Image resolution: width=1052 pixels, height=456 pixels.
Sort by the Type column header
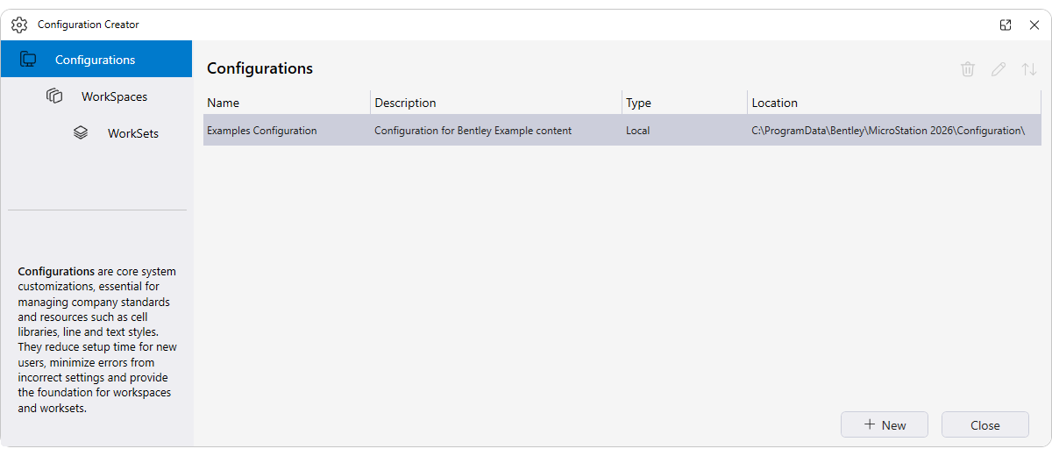pos(638,103)
